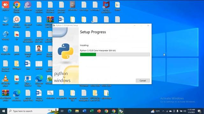Select the This PC desktop icon
Viewport: 204px width, 114px height.
tap(5, 21)
